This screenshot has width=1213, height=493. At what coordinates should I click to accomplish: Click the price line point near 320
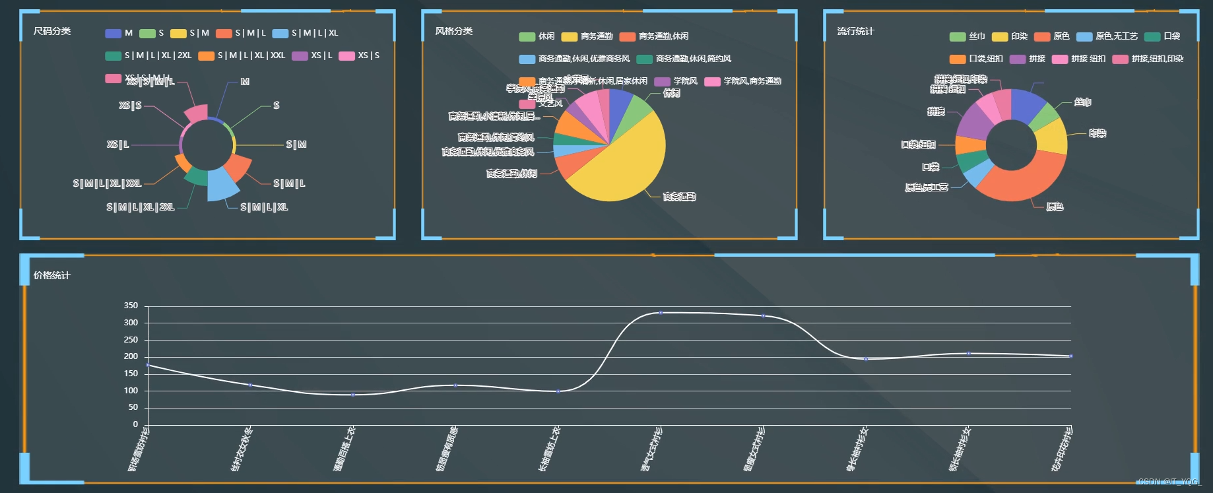click(x=764, y=315)
